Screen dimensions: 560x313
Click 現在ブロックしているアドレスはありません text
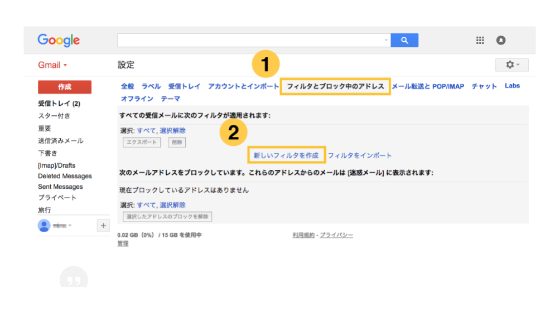184,190
